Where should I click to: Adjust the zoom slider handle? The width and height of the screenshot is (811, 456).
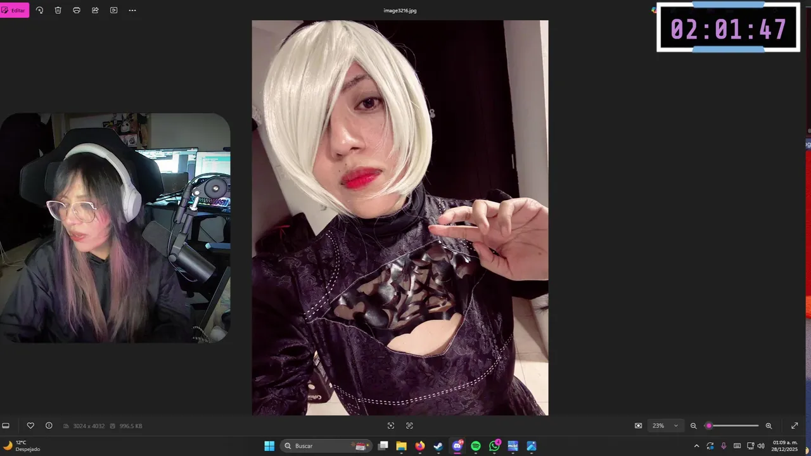pyautogui.click(x=709, y=426)
